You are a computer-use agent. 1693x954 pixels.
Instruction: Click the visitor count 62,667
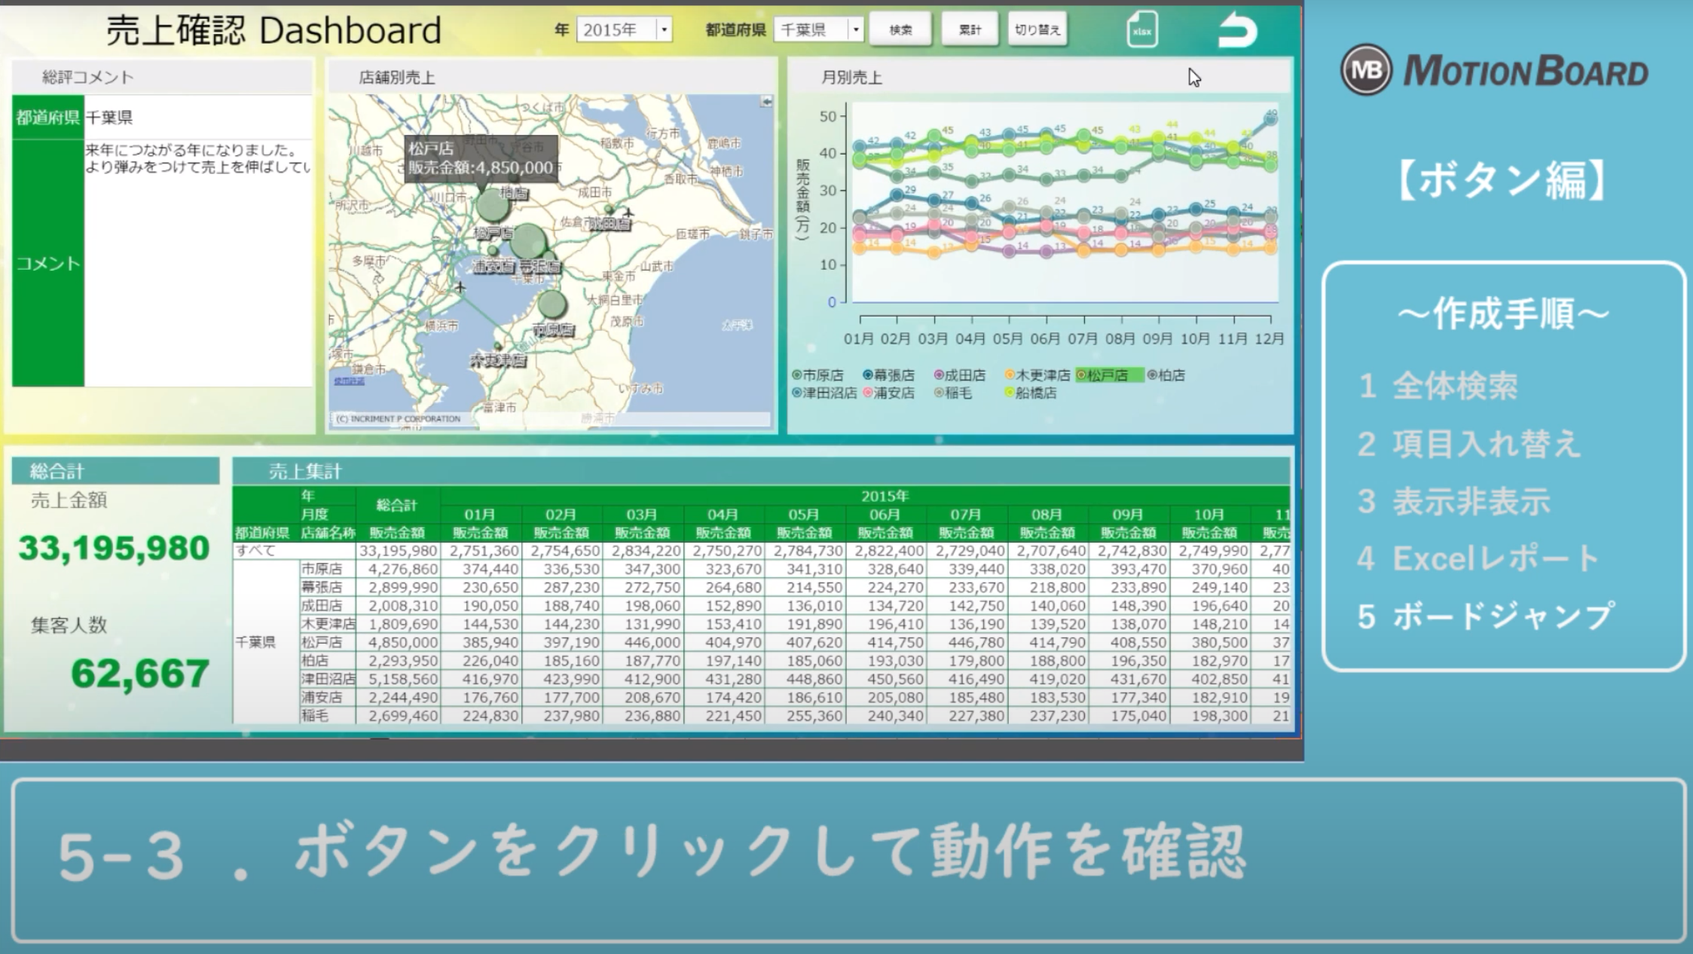[140, 674]
